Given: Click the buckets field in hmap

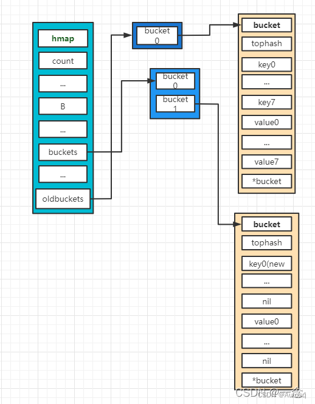Looking at the screenshot, I should pyautogui.click(x=63, y=152).
